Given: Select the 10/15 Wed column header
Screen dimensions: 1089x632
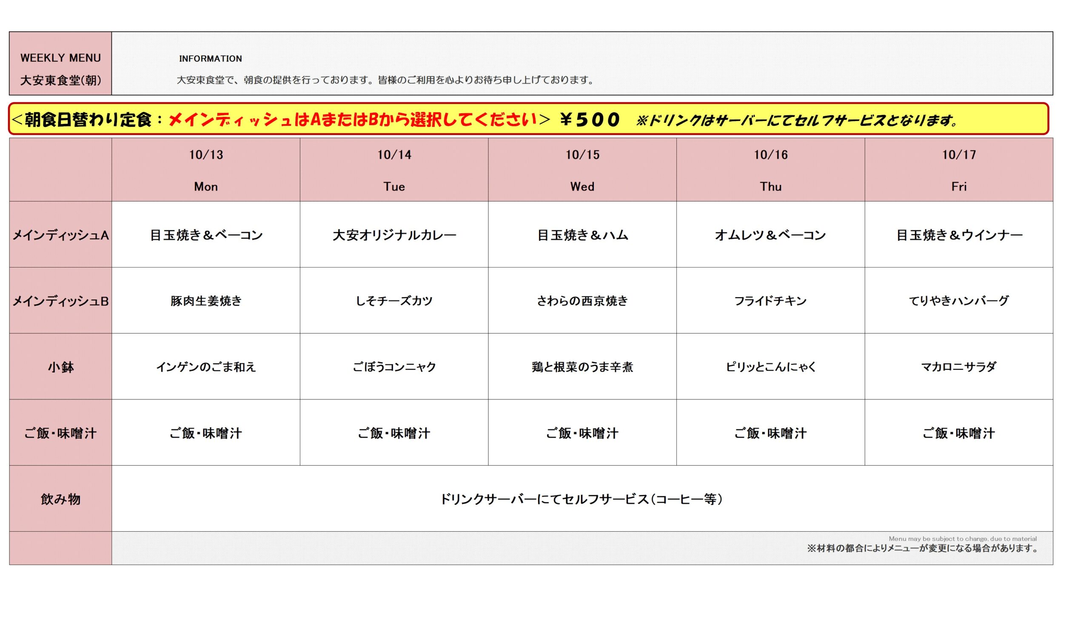Looking at the screenshot, I should [582, 170].
